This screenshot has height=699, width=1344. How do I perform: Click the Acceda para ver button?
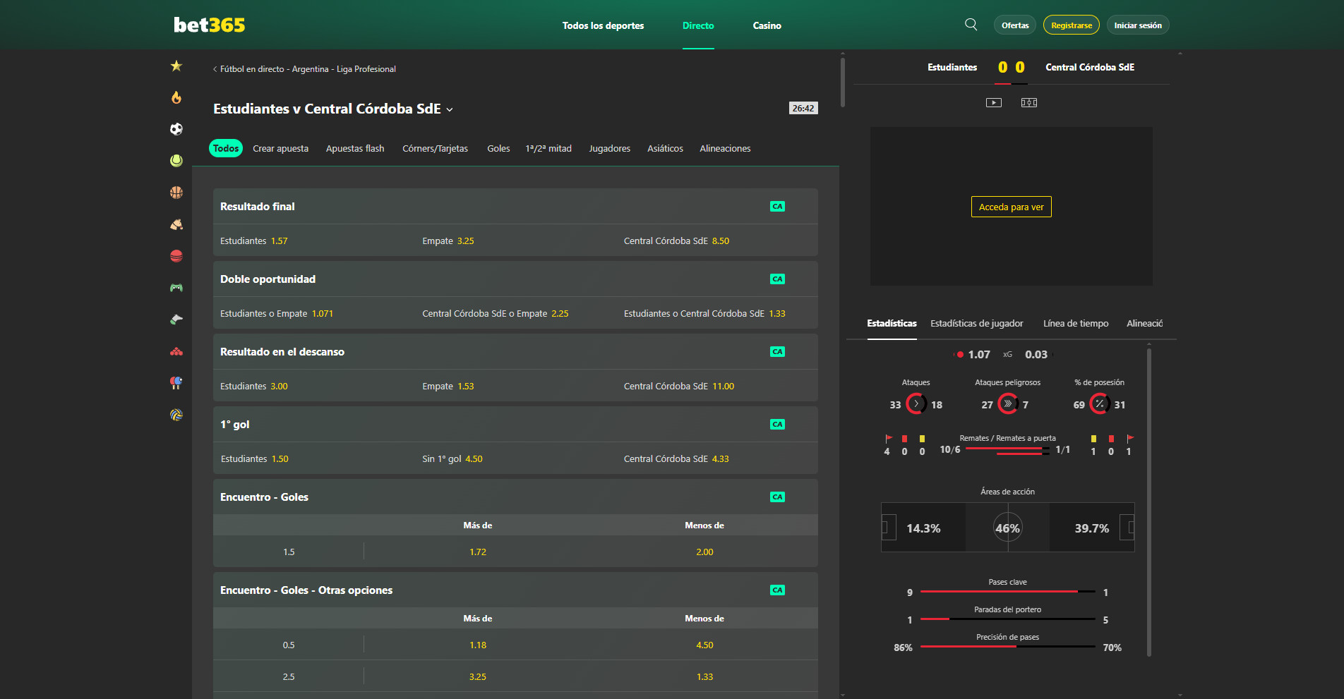point(1012,207)
